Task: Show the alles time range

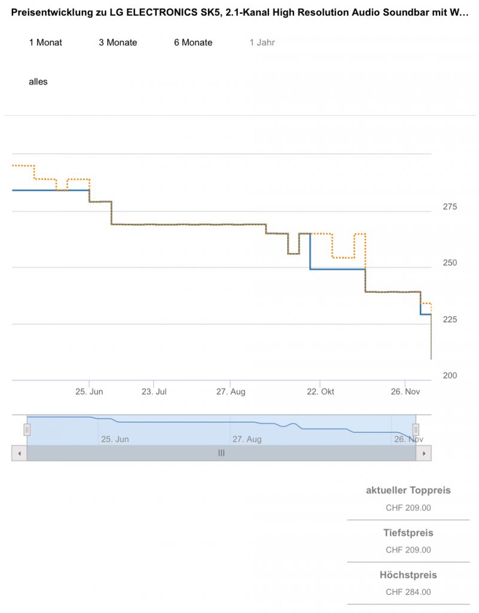Action: 38,82
